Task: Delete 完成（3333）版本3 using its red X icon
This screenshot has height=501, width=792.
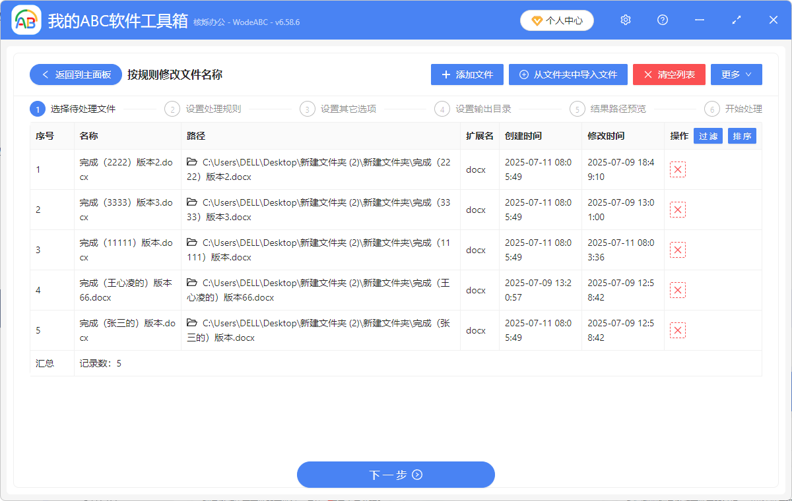Action: (678, 210)
